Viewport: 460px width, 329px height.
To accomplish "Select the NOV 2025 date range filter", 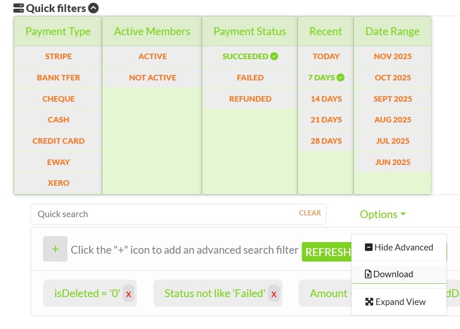I will click(393, 56).
